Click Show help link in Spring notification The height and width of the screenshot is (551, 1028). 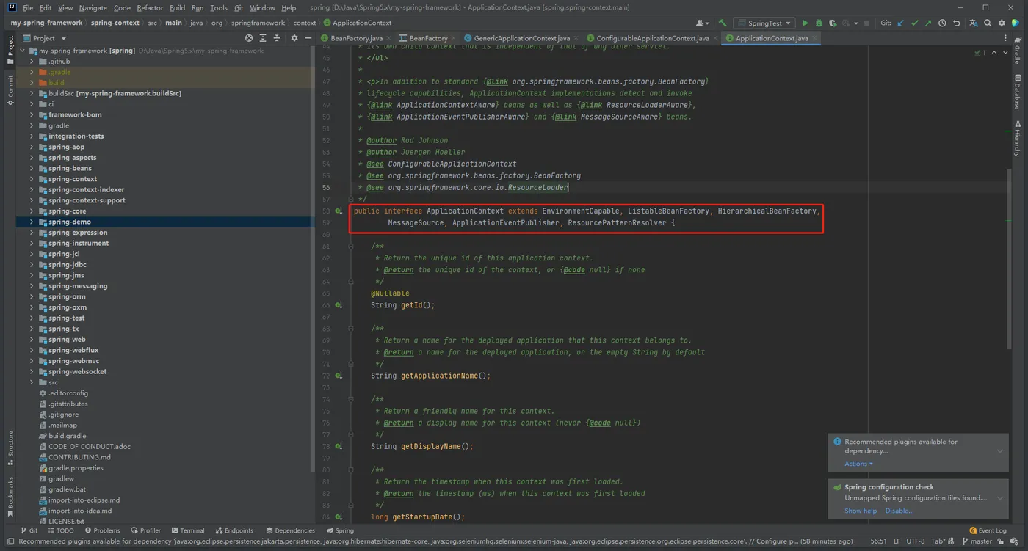coord(861,511)
